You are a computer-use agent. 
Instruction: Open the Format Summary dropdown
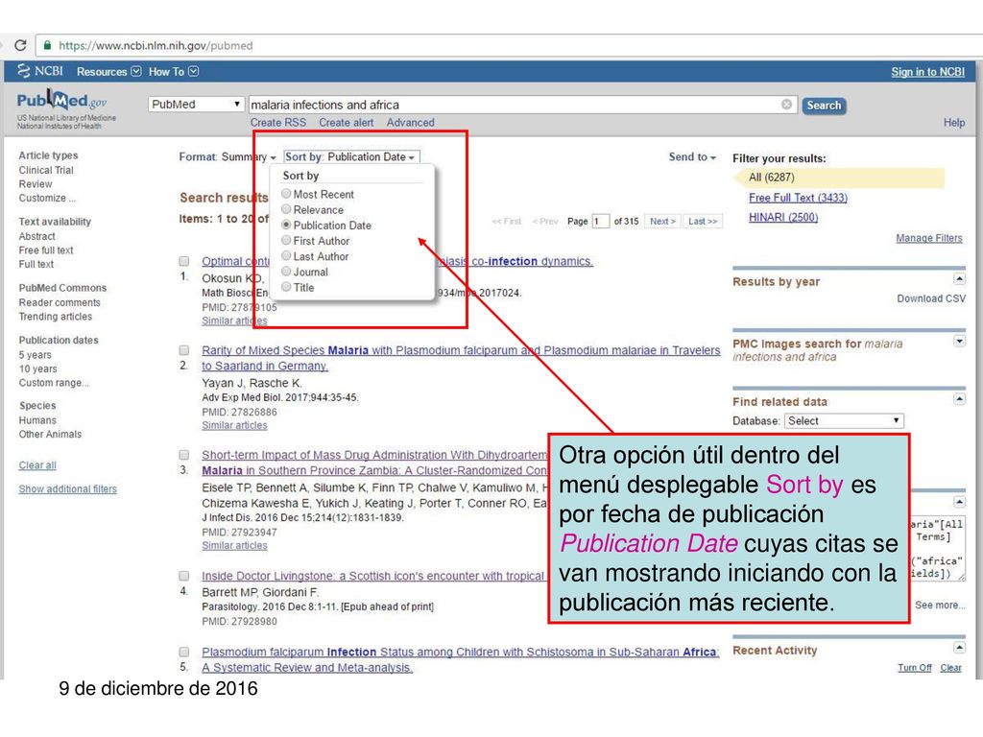(228, 156)
